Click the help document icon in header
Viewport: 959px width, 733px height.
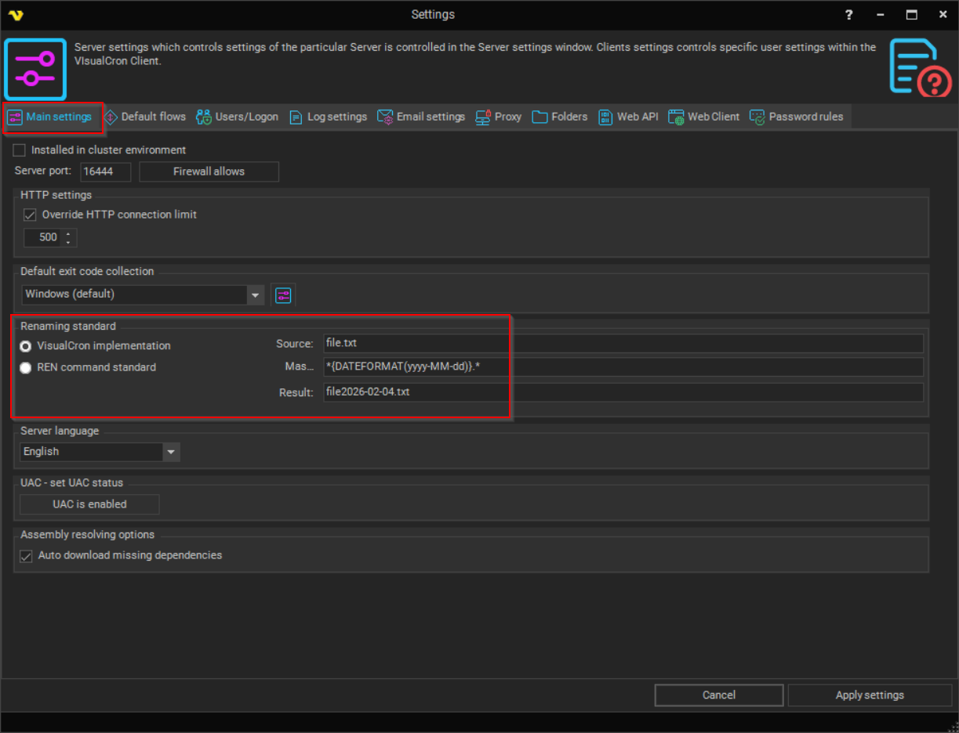click(x=921, y=67)
